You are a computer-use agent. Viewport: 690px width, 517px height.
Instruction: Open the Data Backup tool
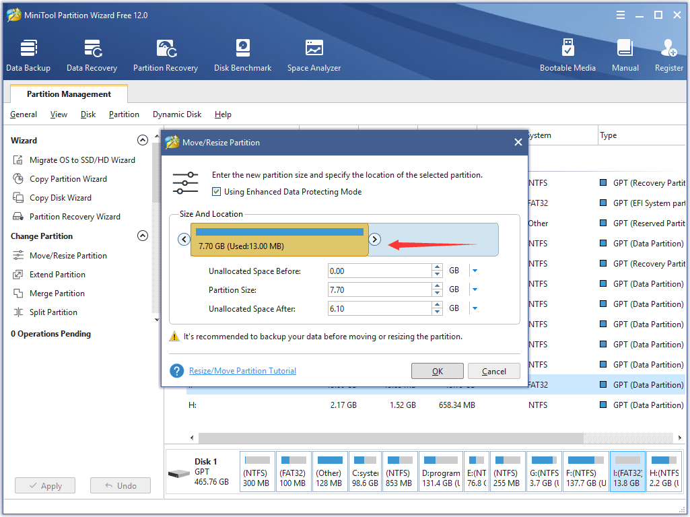click(x=28, y=55)
